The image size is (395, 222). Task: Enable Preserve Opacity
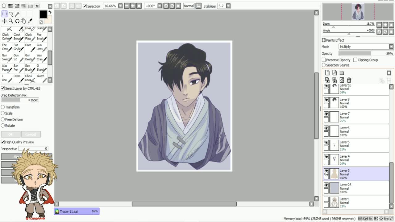324,60
